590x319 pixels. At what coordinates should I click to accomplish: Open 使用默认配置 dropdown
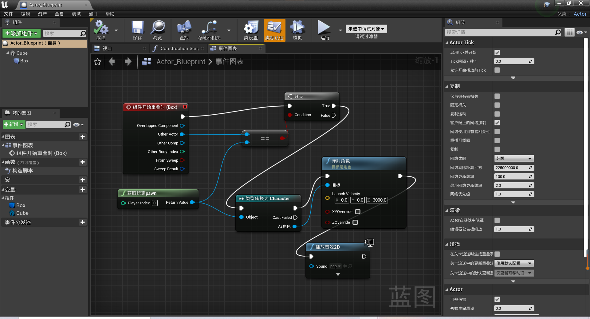coord(514,263)
